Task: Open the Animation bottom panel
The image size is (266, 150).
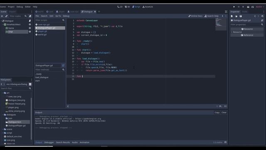Action: coord(84,142)
